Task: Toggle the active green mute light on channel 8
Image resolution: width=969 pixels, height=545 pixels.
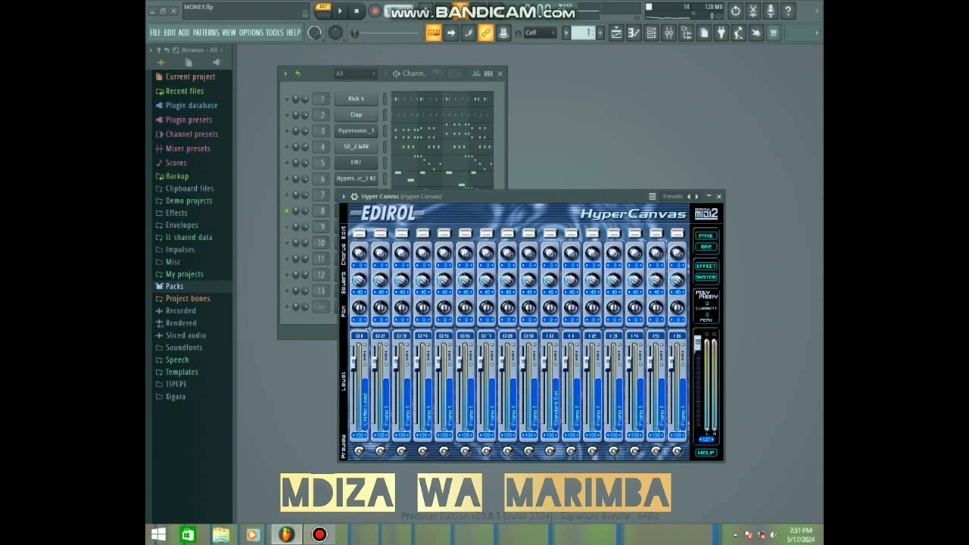Action: [x=287, y=210]
